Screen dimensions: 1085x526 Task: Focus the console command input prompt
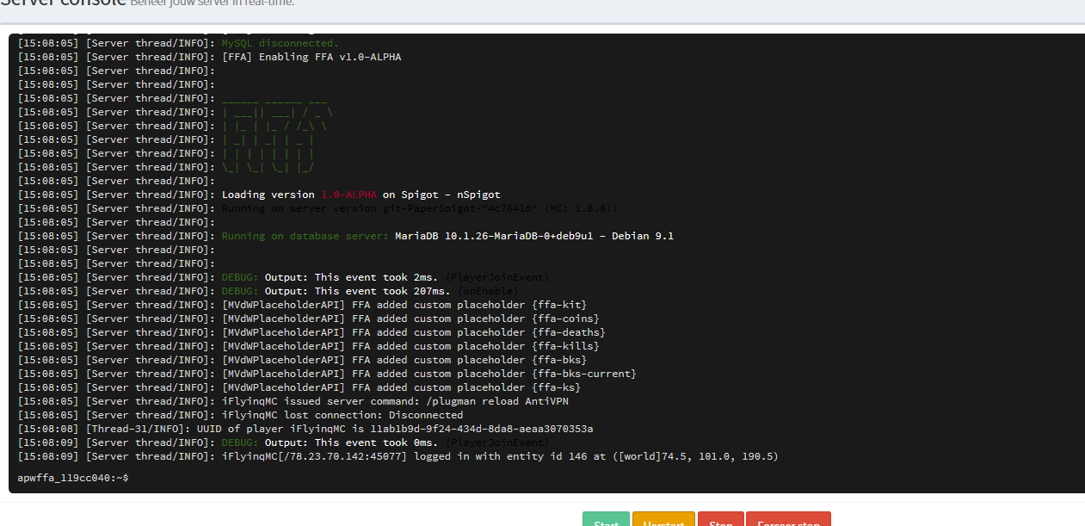point(344,477)
